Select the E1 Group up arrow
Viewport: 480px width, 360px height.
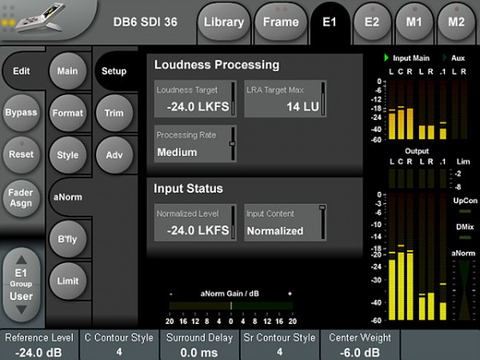click(x=21, y=260)
